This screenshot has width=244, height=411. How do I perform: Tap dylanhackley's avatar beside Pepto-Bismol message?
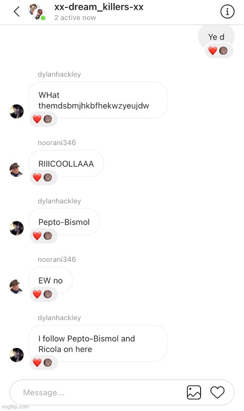17,228
